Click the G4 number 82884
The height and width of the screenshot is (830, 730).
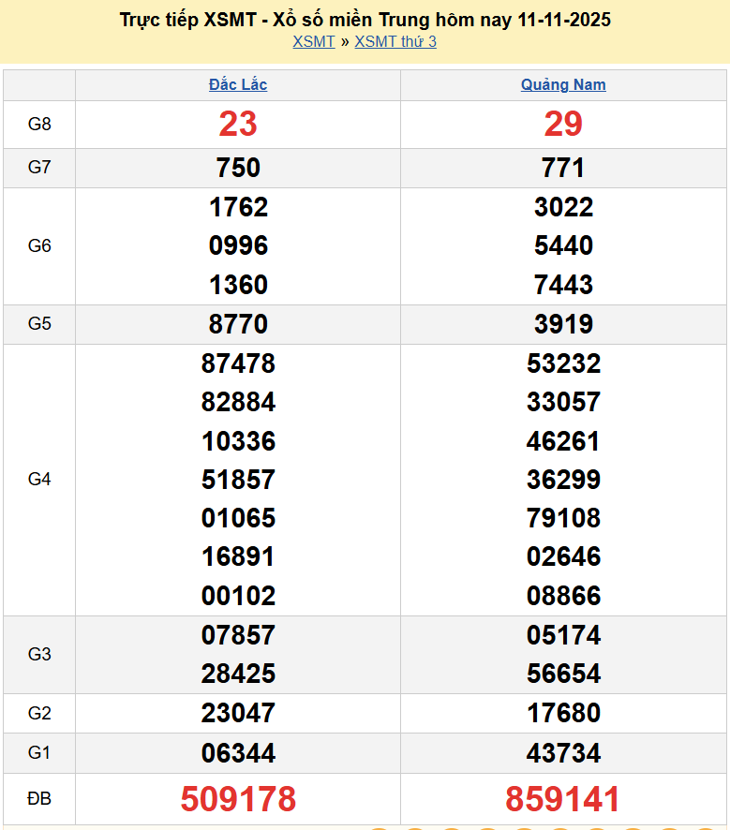click(x=238, y=402)
